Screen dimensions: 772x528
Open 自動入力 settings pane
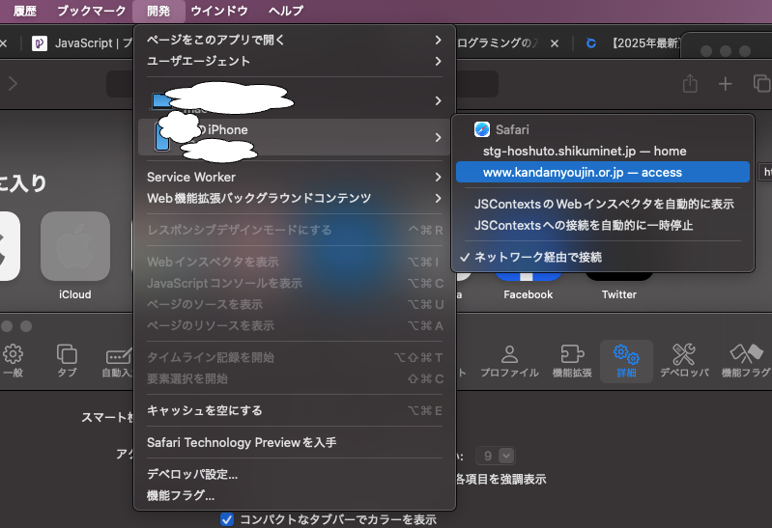[x=117, y=361]
